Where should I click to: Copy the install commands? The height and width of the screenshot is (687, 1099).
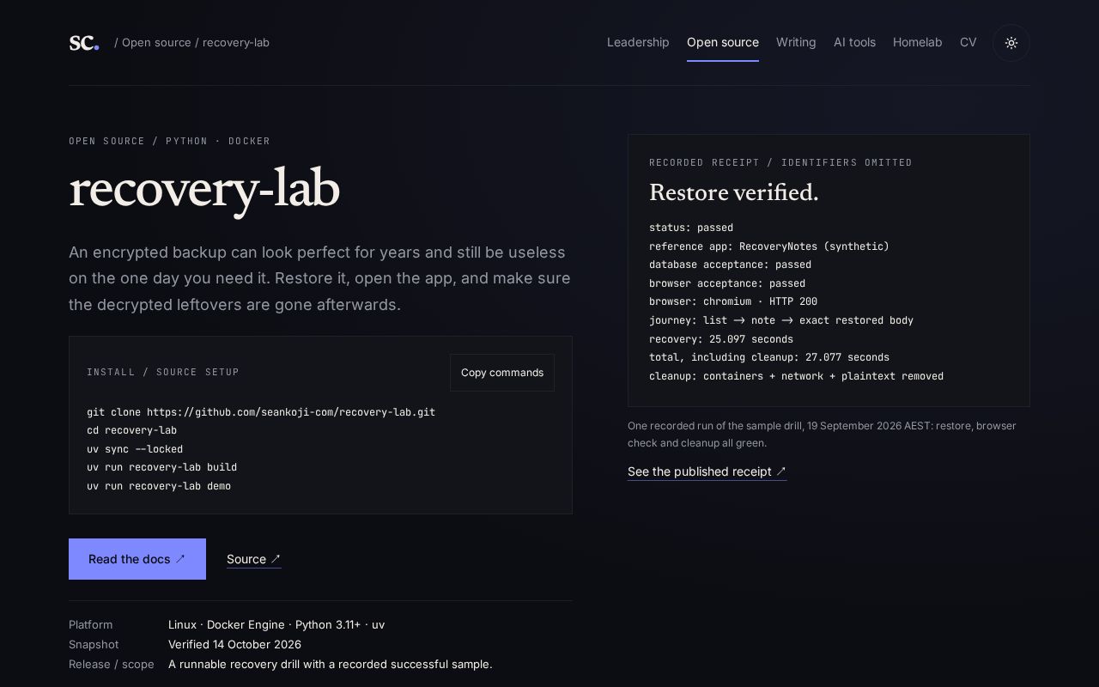[502, 373]
